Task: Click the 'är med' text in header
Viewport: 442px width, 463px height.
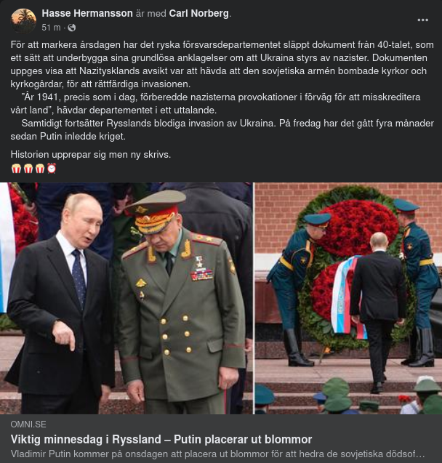Action: [151, 13]
